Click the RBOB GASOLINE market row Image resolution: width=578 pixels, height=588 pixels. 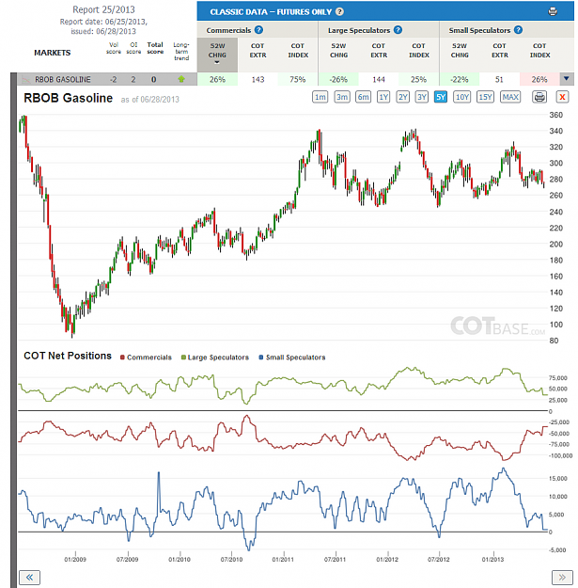click(107, 79)
